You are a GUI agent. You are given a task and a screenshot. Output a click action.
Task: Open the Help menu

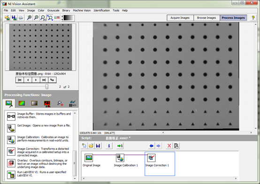(x=125, y=10)
